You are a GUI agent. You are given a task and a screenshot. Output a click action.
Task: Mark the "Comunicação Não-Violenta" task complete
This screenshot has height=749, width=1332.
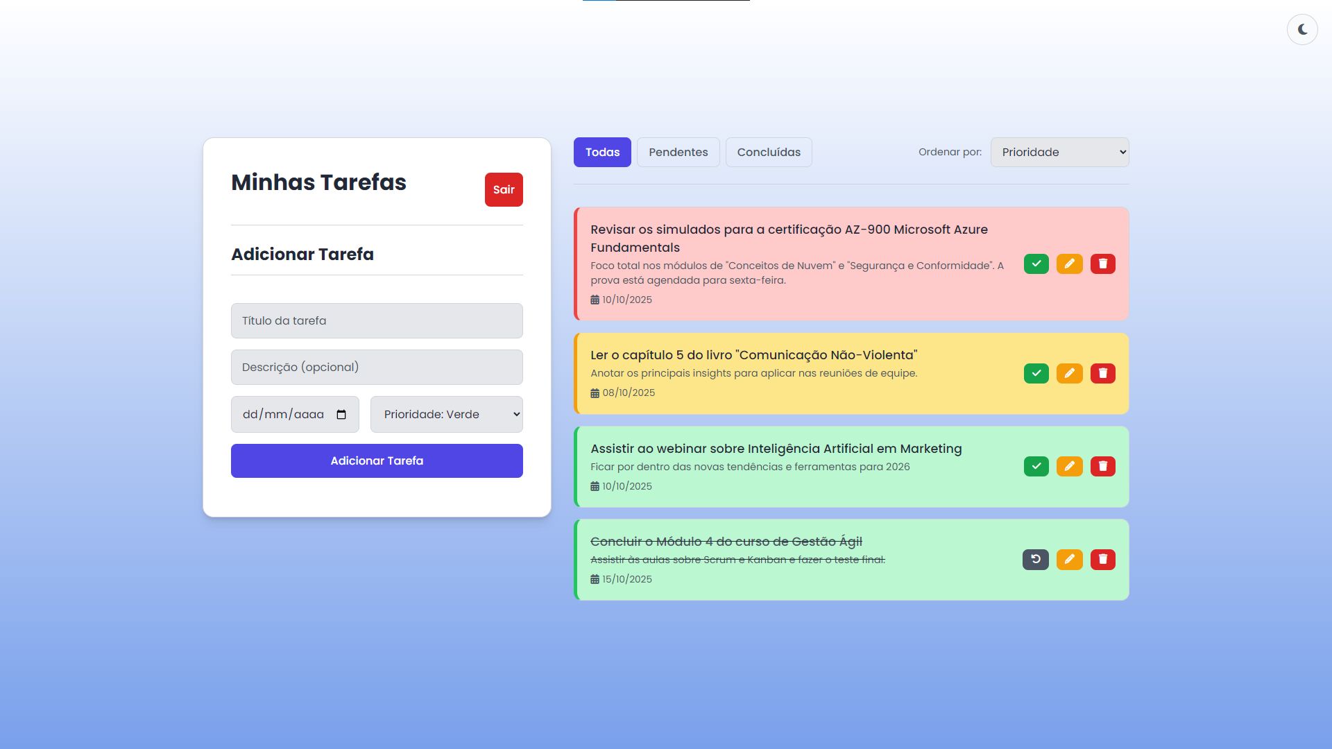click(1036, 373)
